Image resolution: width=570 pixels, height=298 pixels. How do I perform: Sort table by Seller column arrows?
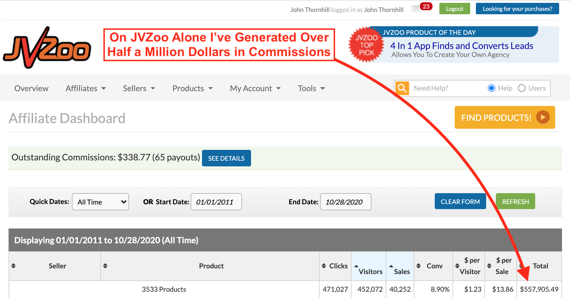[x=13, y=266]
